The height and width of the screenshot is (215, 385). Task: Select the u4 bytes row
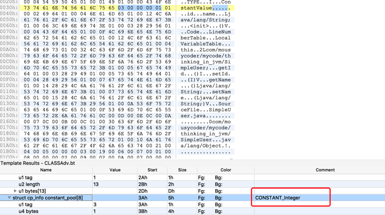pos(192,211)
